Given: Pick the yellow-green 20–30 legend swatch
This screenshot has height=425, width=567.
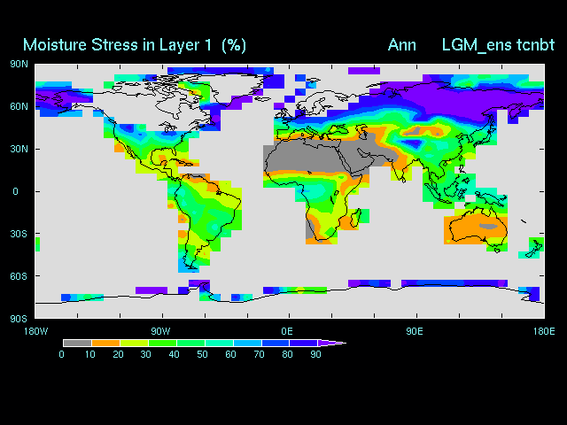Looking at the screenshot, I should tap(134, 343).
